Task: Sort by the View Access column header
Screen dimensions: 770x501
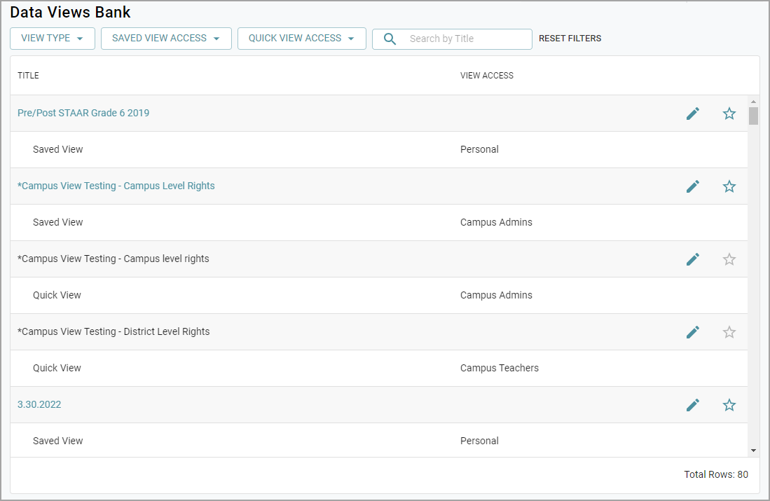Action: [x=487, y=75]
